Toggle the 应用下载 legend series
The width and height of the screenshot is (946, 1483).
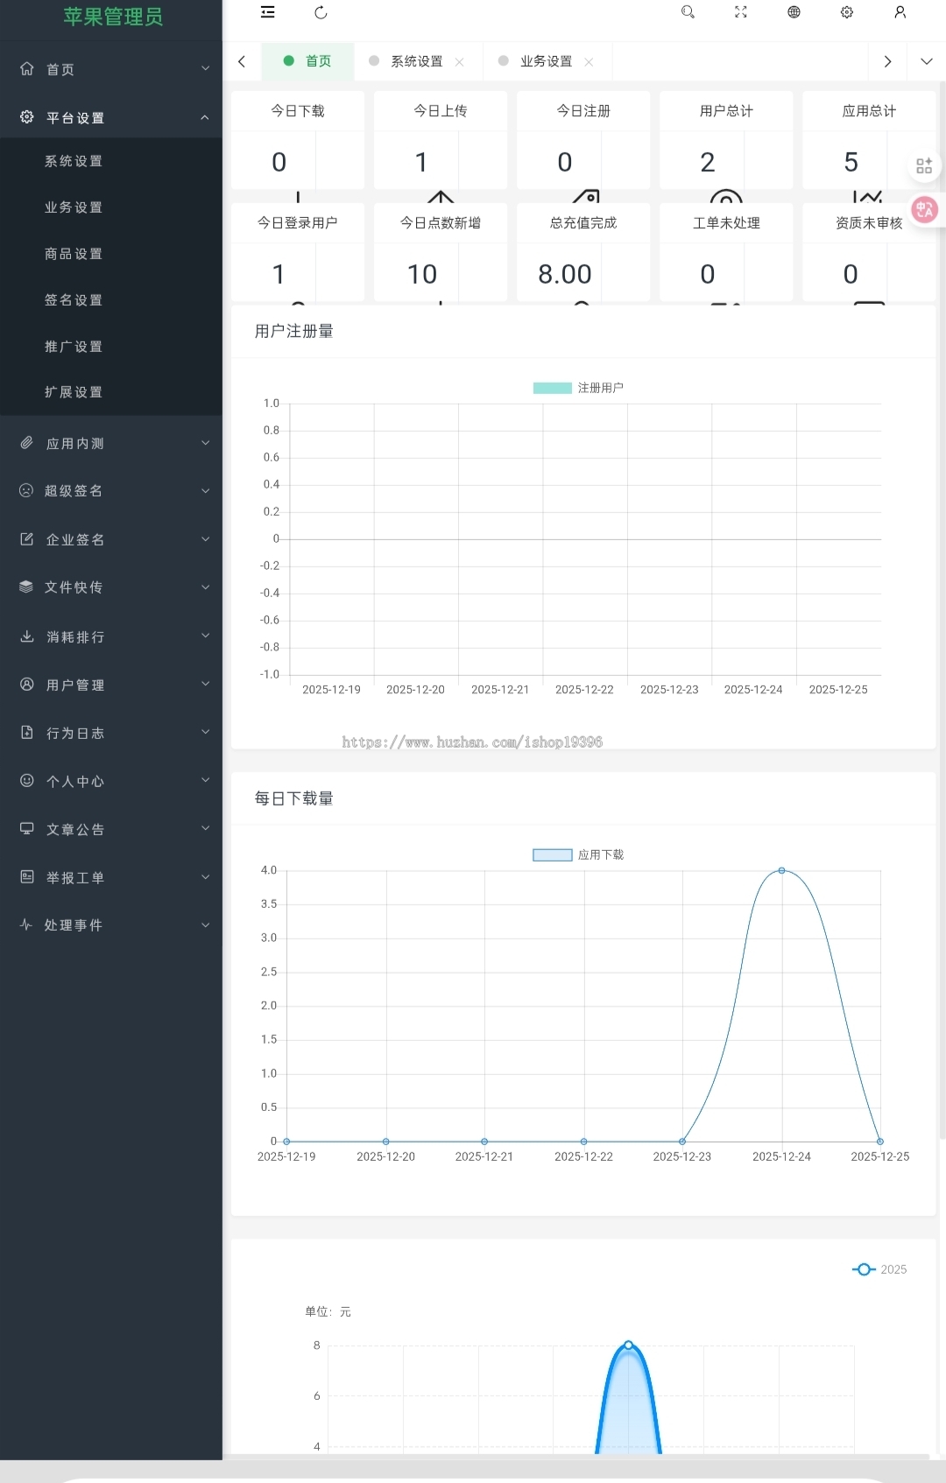point(578,854)
